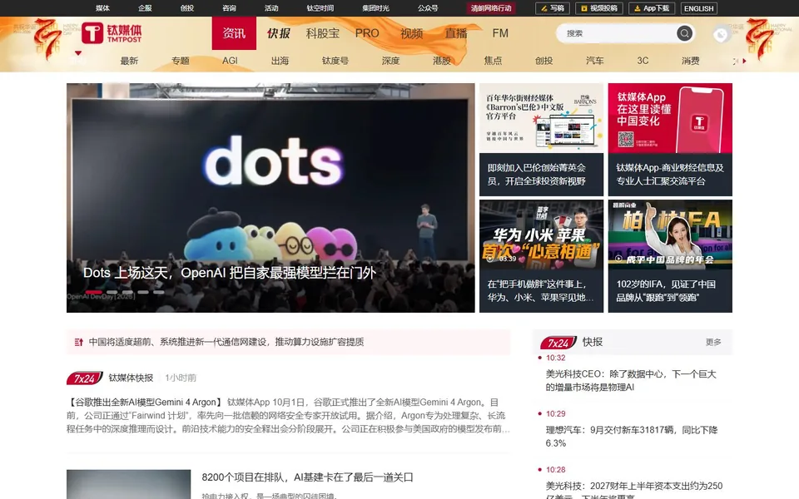Open 公众号 in the top bar
Screen dimensions: 799x499
point(428,8)
